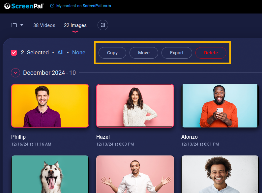
Task: Click the Move button
Action: pyautogui.click(x=144, y=53)
